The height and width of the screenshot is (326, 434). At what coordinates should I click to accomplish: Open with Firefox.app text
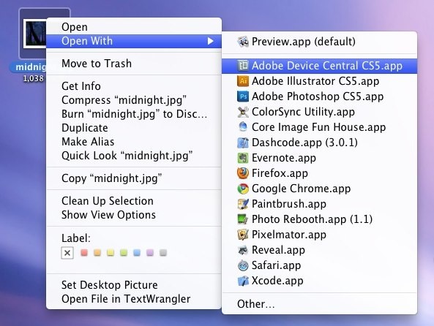(280, 173)
